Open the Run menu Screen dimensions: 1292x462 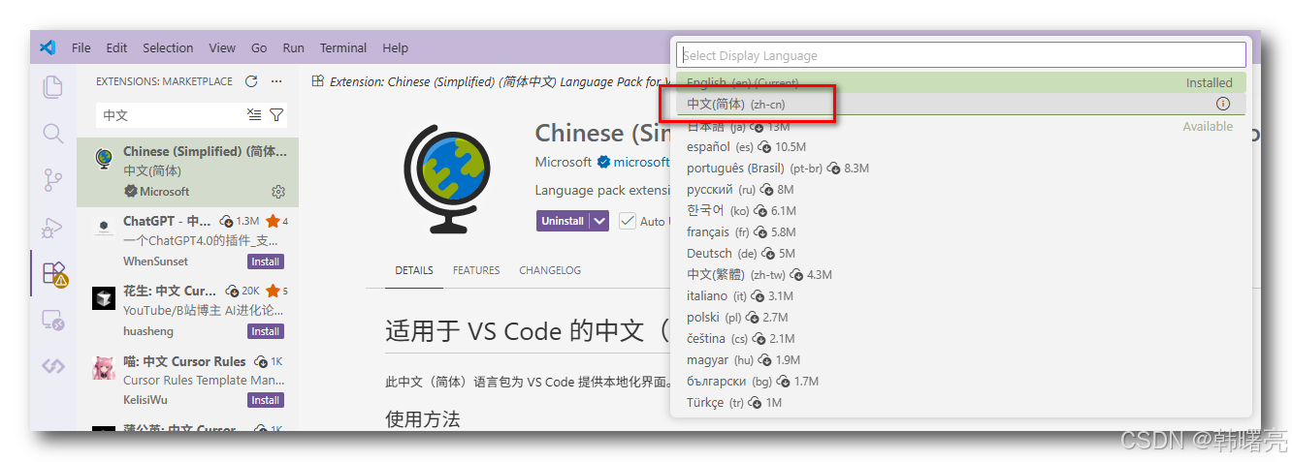click(x=294, y=47)
